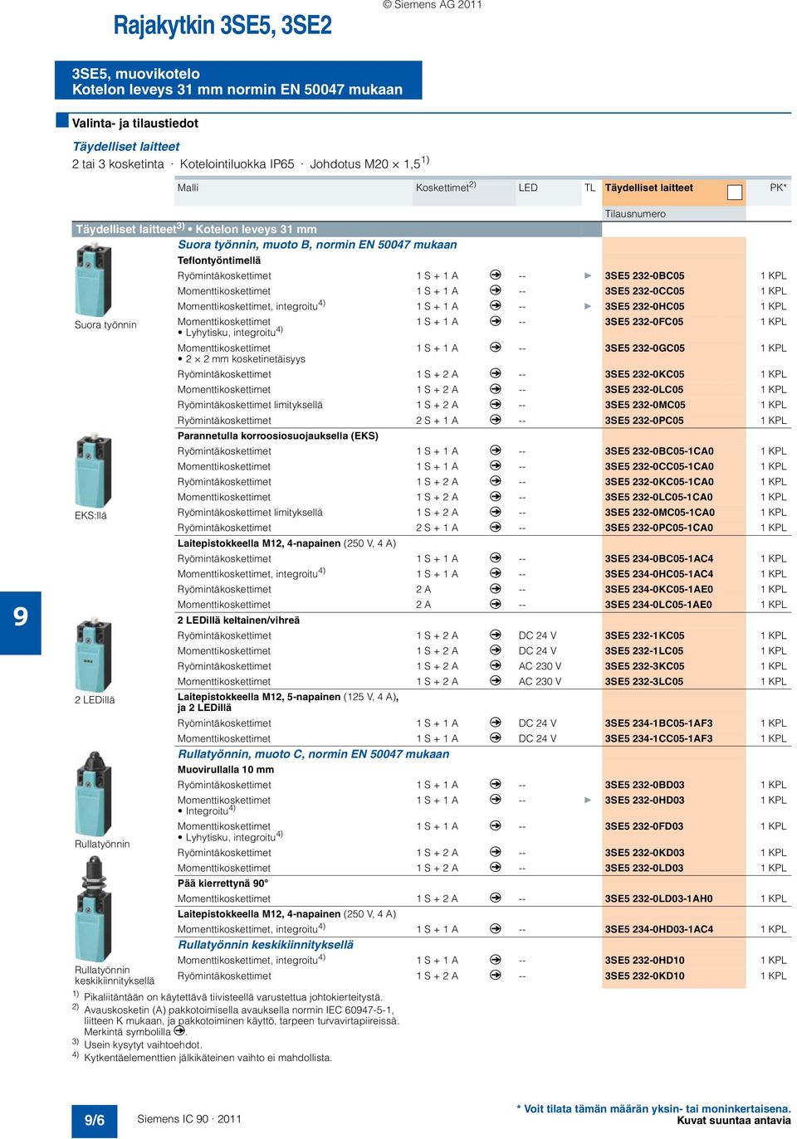797x1139 pixels.
Task: Click the positive-opening symbol in row 3SE5 232-0GC05
Action: (496, 347)
